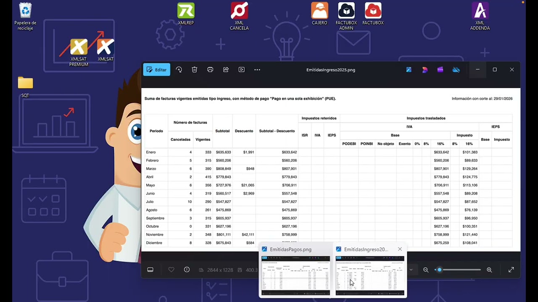Open Copilot-style colorful icon in title bar
The image size is (538, 302).
[x=425, y=70]
